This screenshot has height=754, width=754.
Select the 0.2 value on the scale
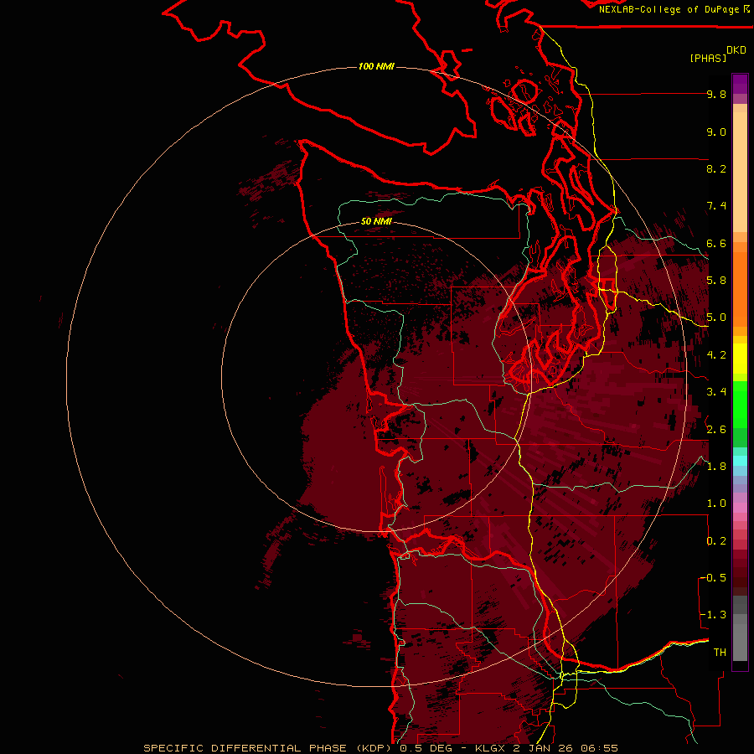tap(716, 541)
